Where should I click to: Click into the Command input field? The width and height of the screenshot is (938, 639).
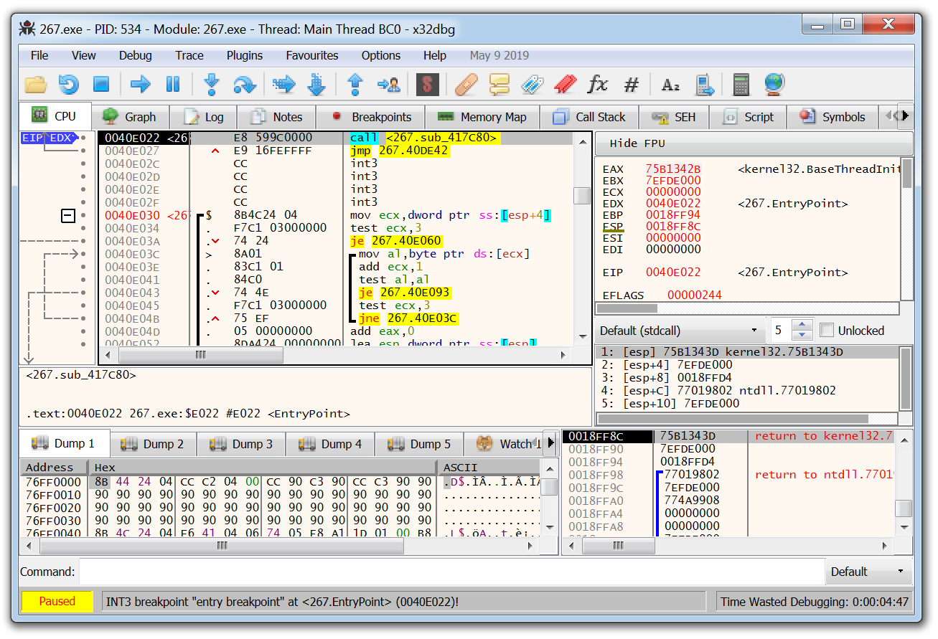[452, 572]
